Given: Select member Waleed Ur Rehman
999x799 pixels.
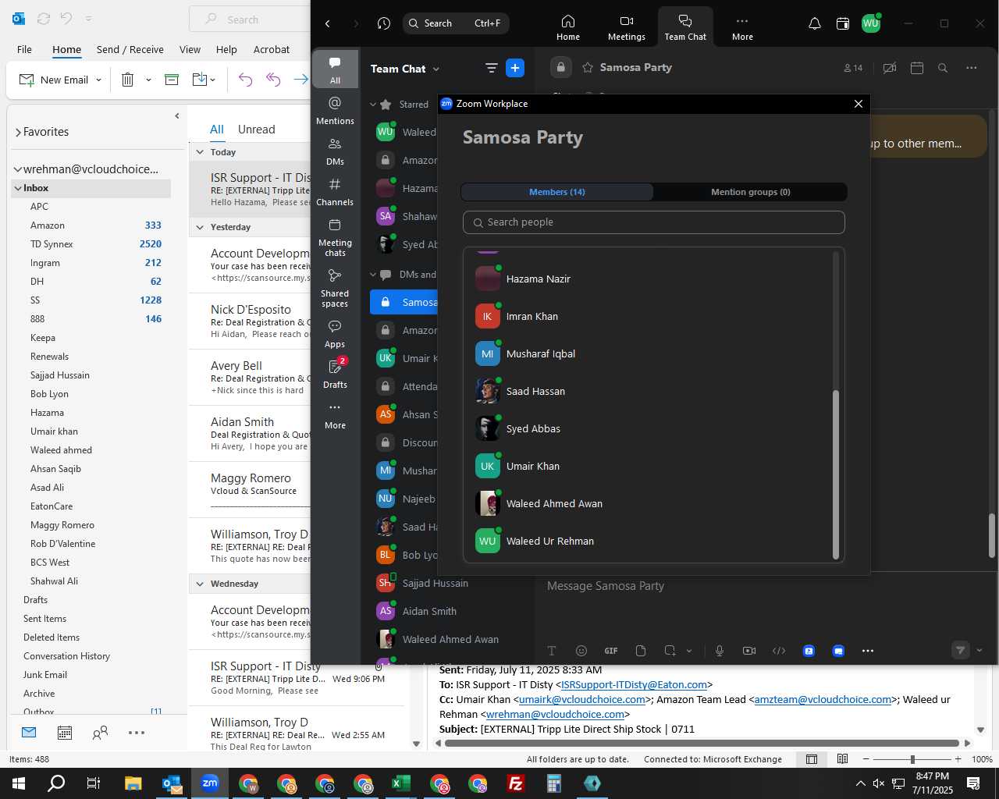Looking at the screenshot, I should pos(648,541).
